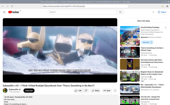Open the Subwoolfer channel name link
The height and width of the screenshot is (105, 170).
[x=14, y=89]
